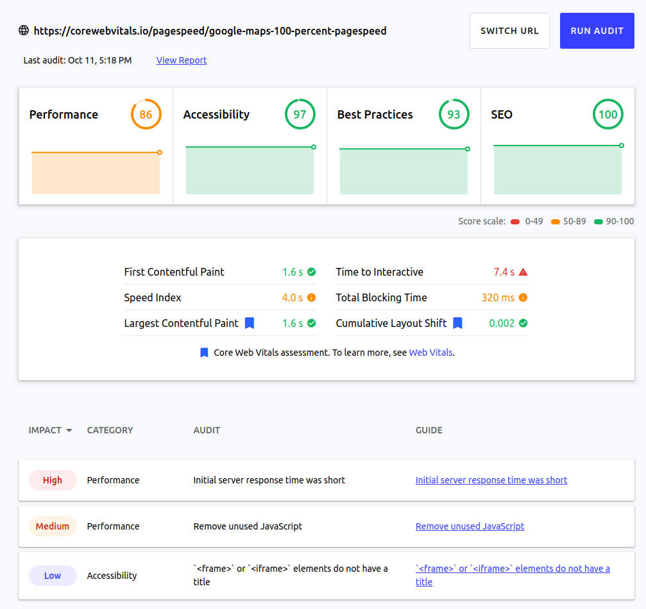Screen dimensions: 646x609
Task: Click the Accessibility score gauge showing 97
Action: [x=300, y=115]
